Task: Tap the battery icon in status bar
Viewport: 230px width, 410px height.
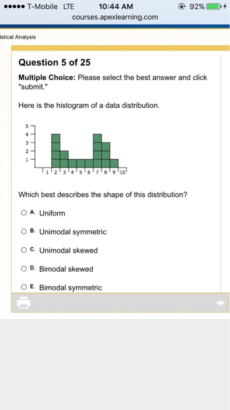Action: (213, 6)
